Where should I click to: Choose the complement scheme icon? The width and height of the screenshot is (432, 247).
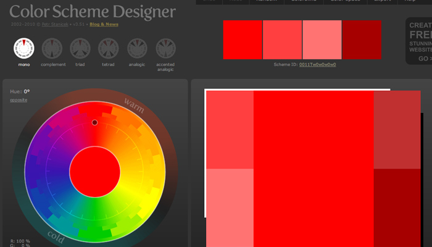[x=52, y=48]
